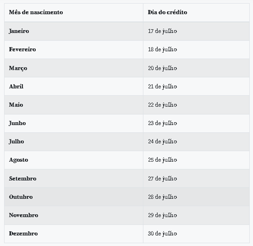Select the Abril month cell
The height and width of the screenshot is (246, 253).
(x=16, y=86)
